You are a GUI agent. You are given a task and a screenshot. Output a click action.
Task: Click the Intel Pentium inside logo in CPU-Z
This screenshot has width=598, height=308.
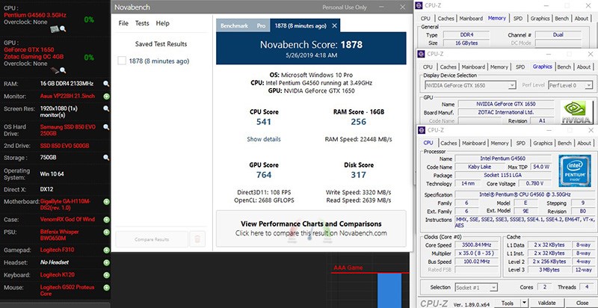pyautogui.click(x=575, y=170)
